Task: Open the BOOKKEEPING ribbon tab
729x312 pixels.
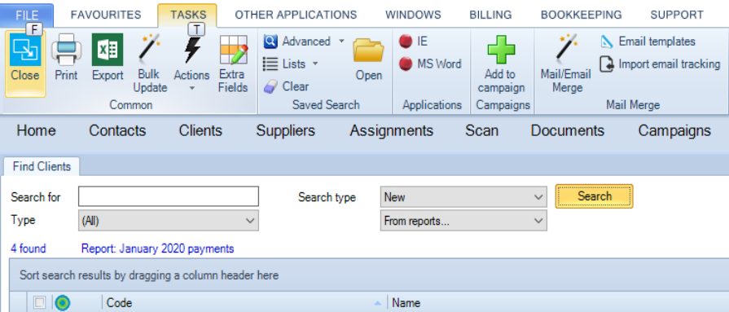Action: (x=581, y=15)
